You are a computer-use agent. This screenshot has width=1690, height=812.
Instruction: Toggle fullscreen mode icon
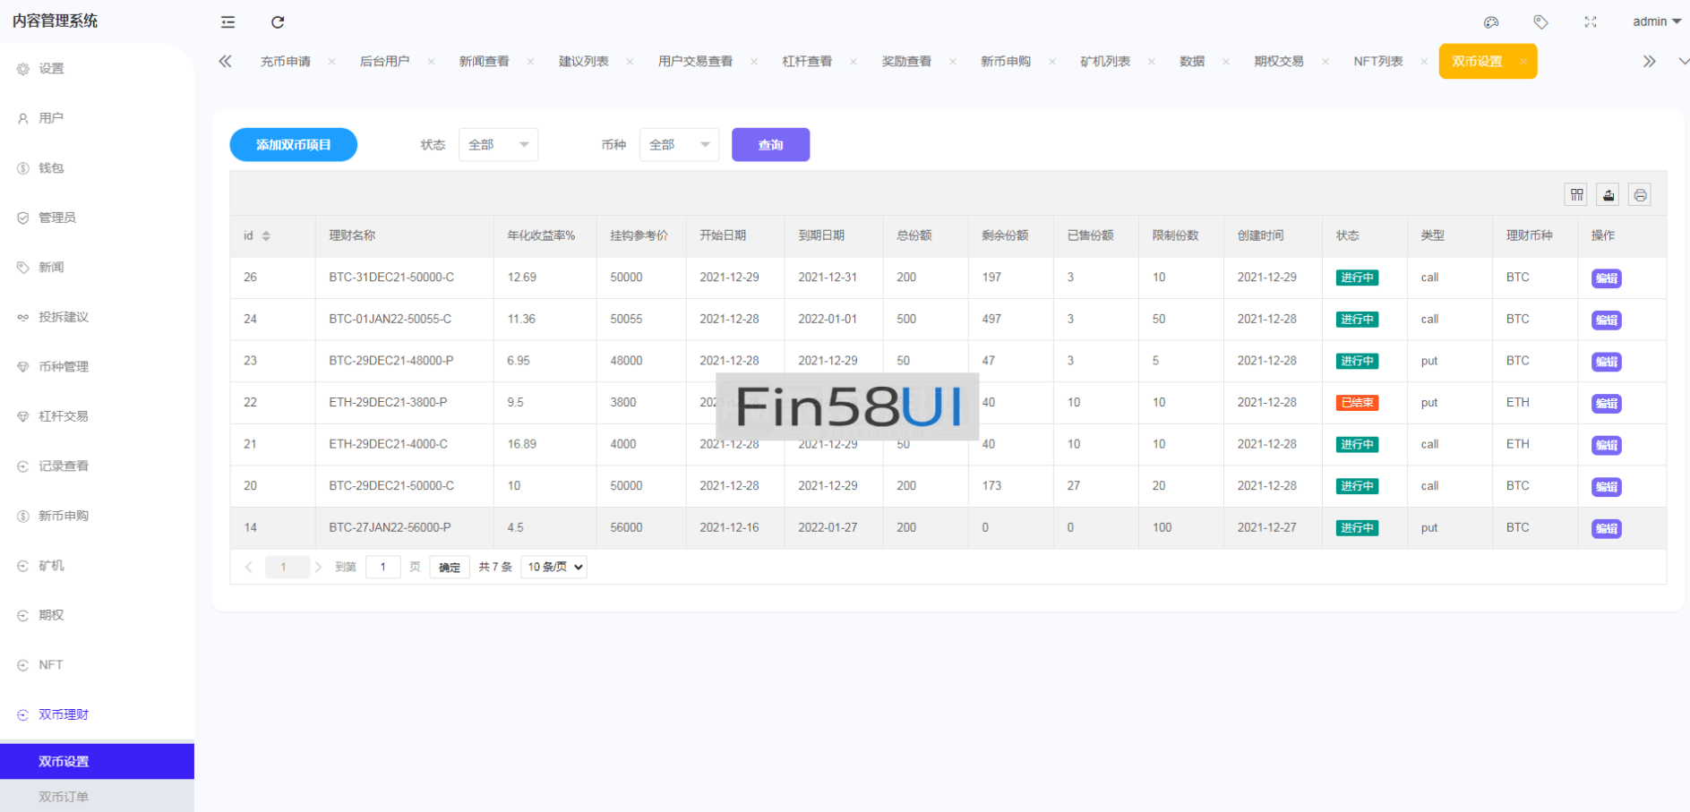1591,22
